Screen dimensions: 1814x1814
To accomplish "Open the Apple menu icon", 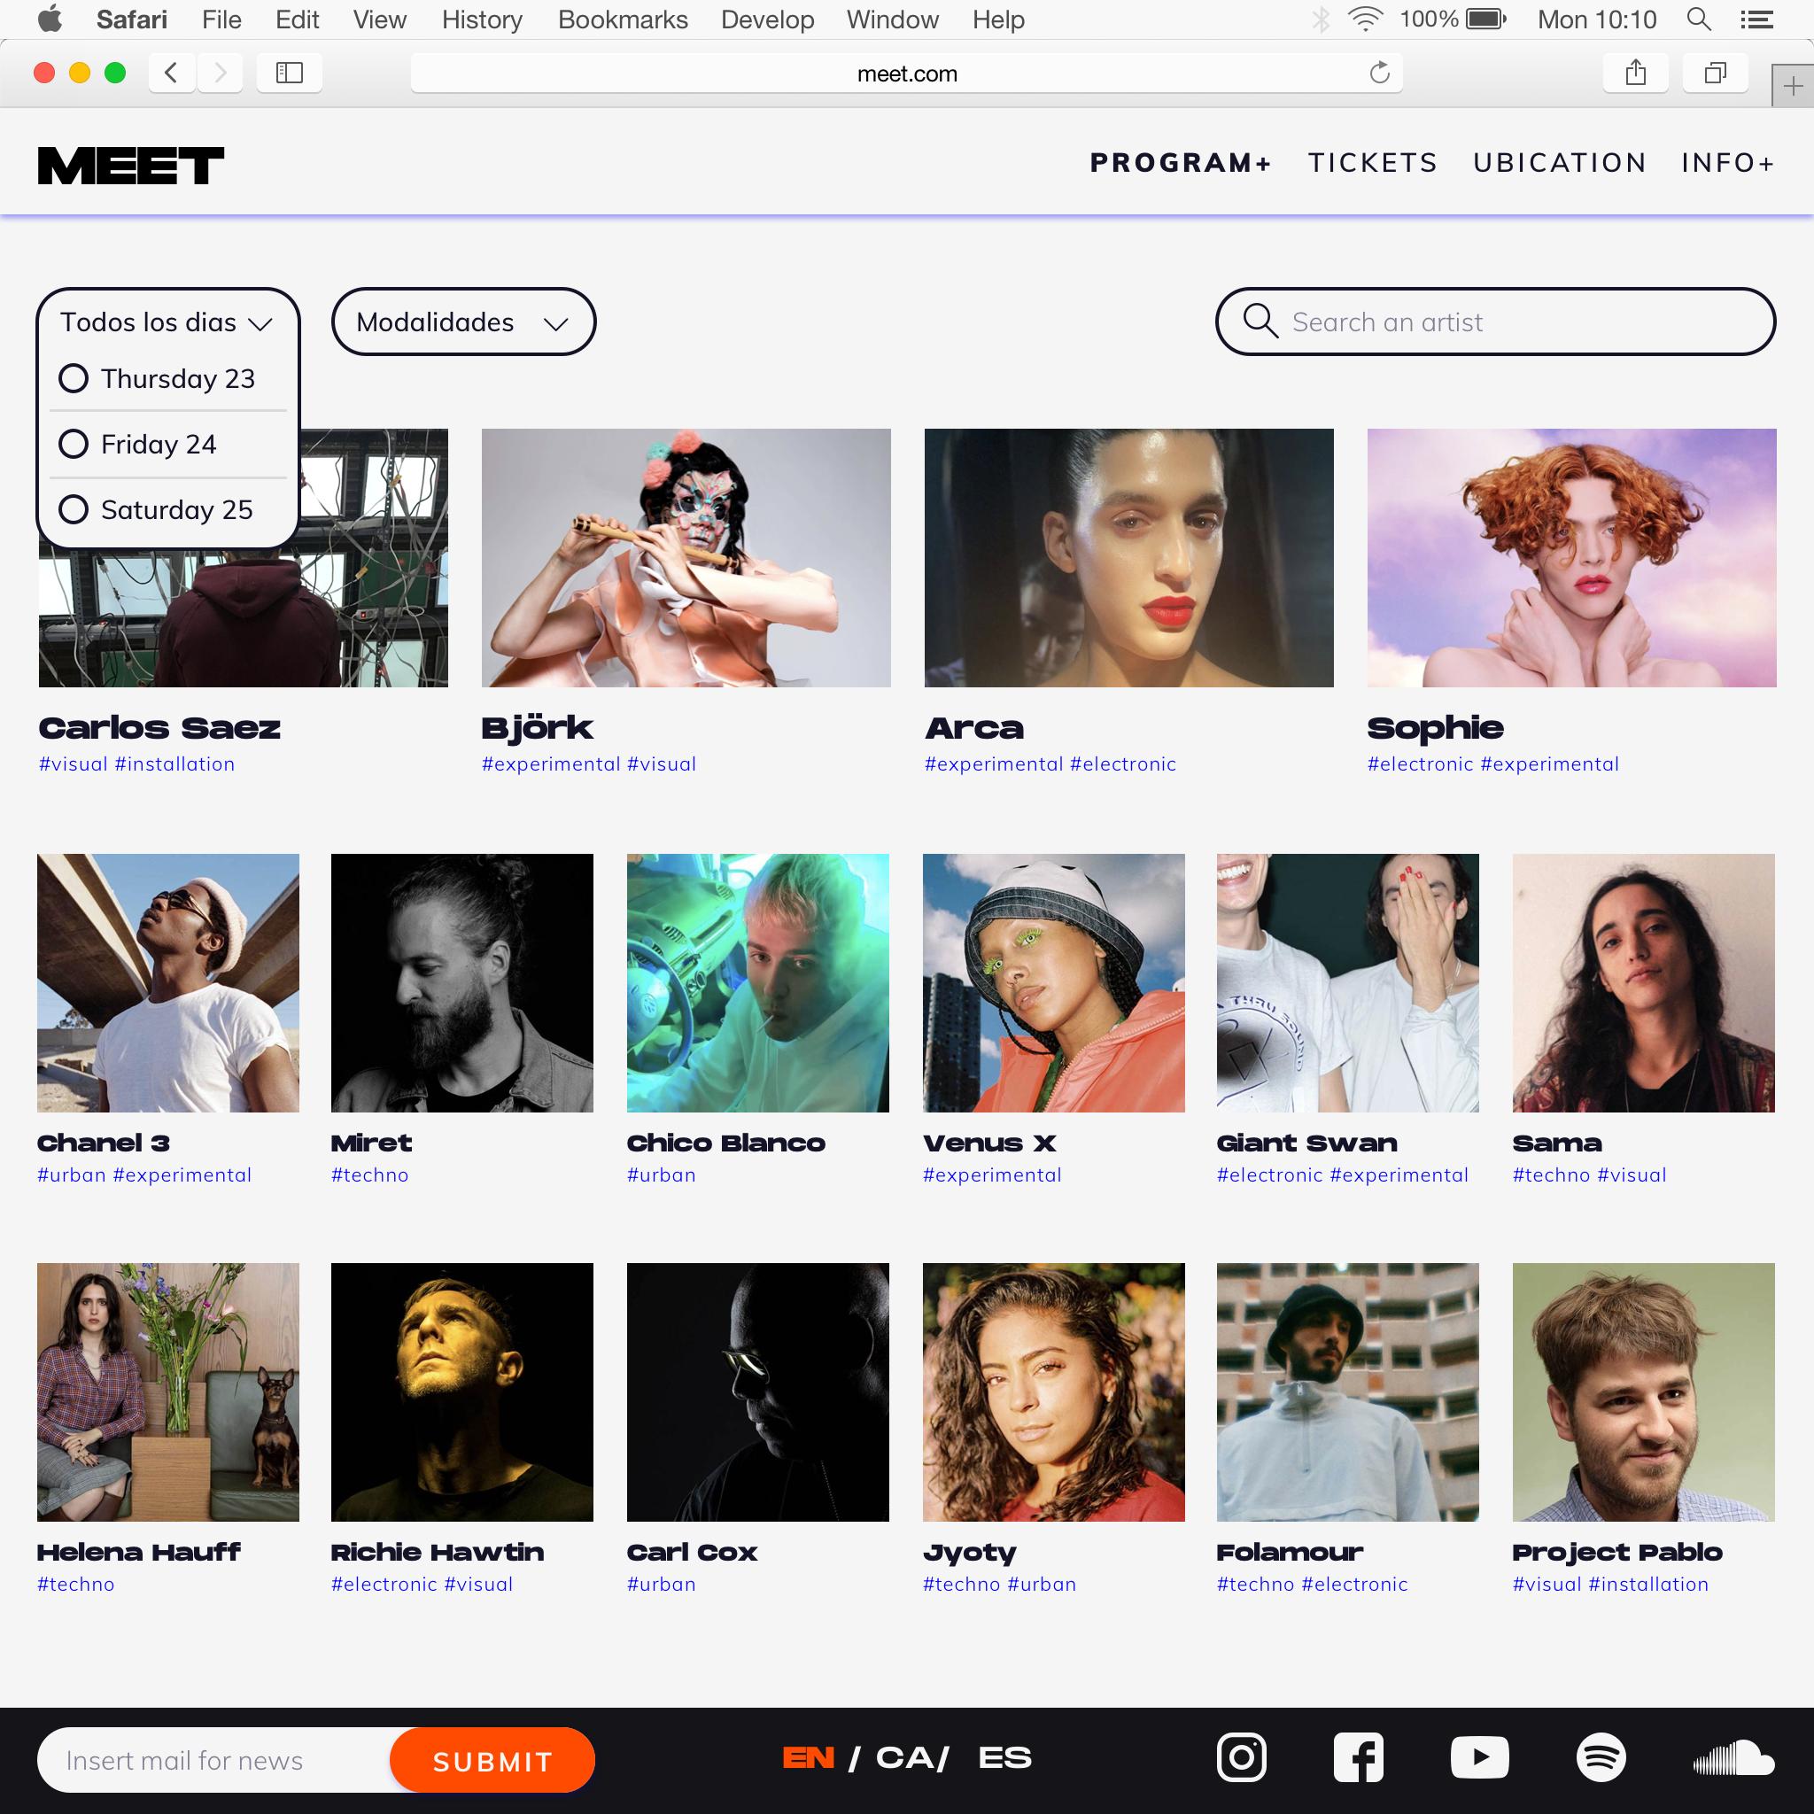I will point(50,19).
